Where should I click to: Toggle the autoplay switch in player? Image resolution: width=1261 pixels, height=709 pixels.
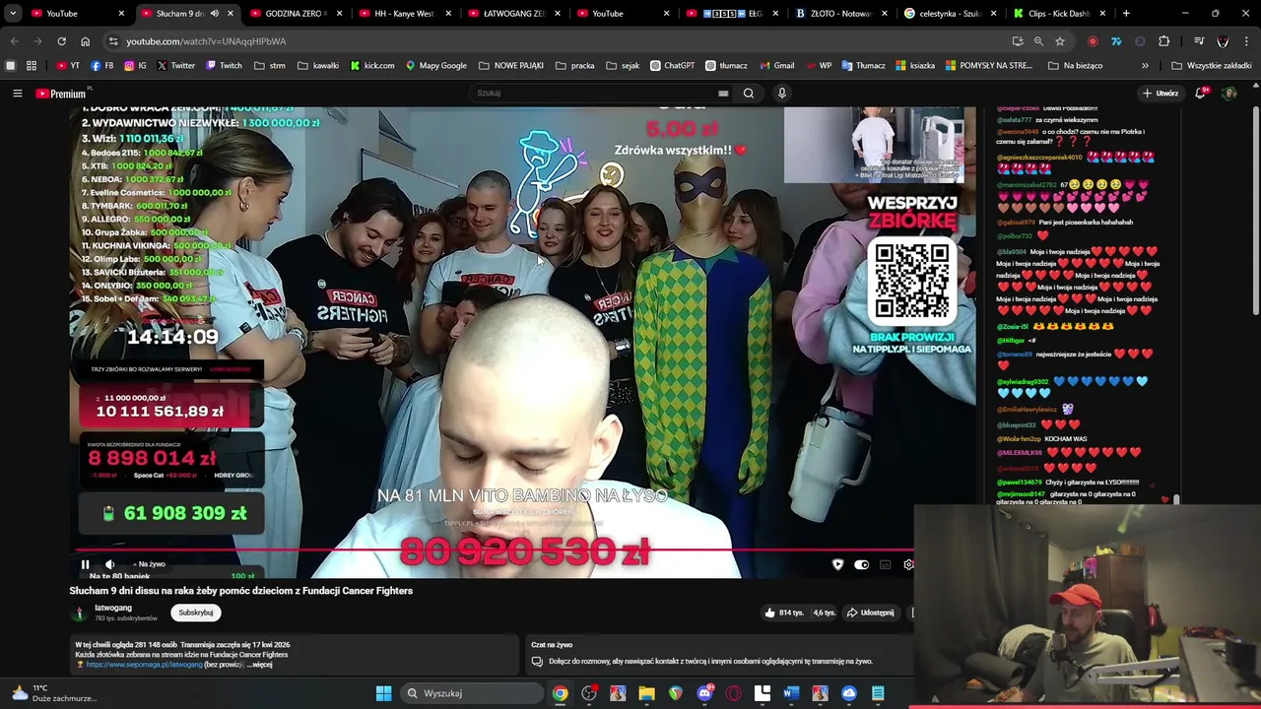click(861, 564)
